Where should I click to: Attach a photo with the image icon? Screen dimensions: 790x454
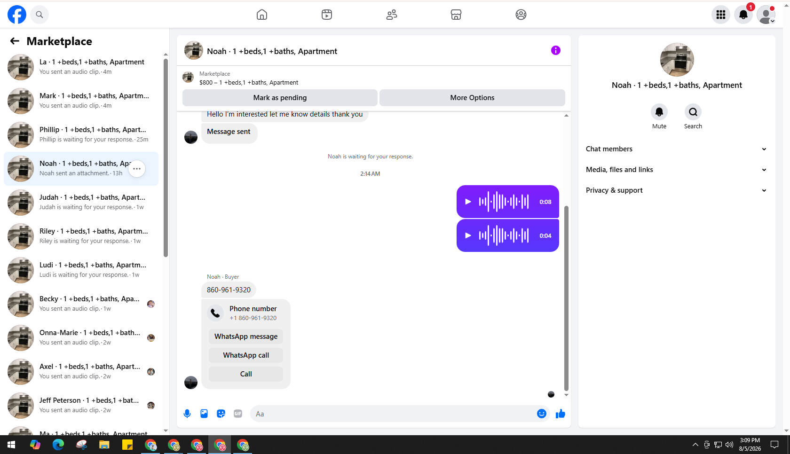[x=204, y=414]
